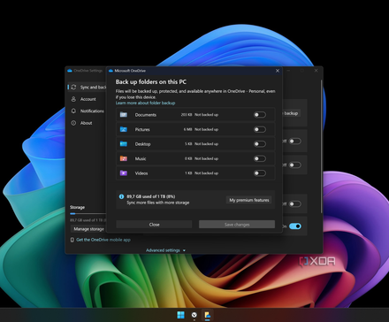
Task: Click the Desktop folder icon
Action: point(124,144)
